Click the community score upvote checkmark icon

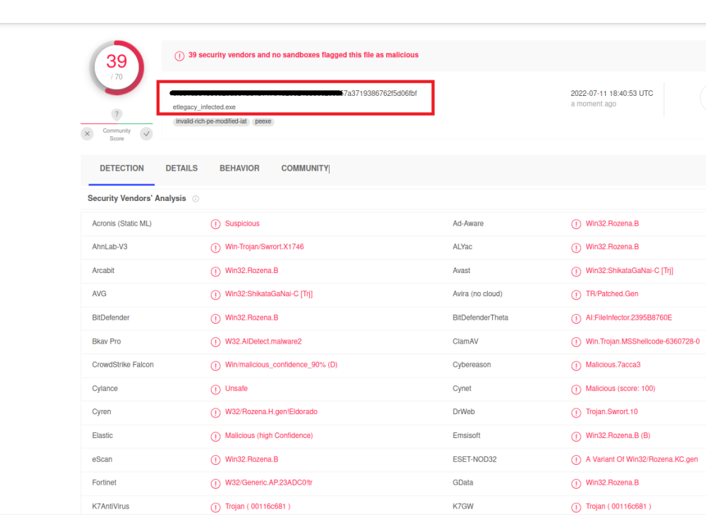[146, 133]
